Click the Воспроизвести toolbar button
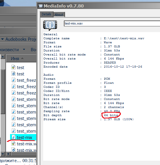The image size is (160, 165). pyautogui.click(x=9, y=50)
